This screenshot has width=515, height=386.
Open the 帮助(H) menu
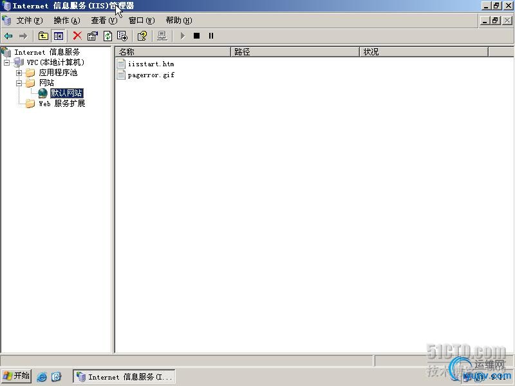coord(179,21)
